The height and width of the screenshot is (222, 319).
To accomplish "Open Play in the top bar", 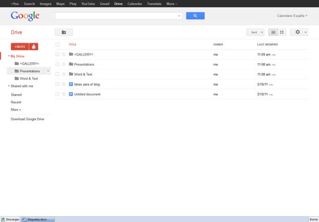I will click(73, 4).
